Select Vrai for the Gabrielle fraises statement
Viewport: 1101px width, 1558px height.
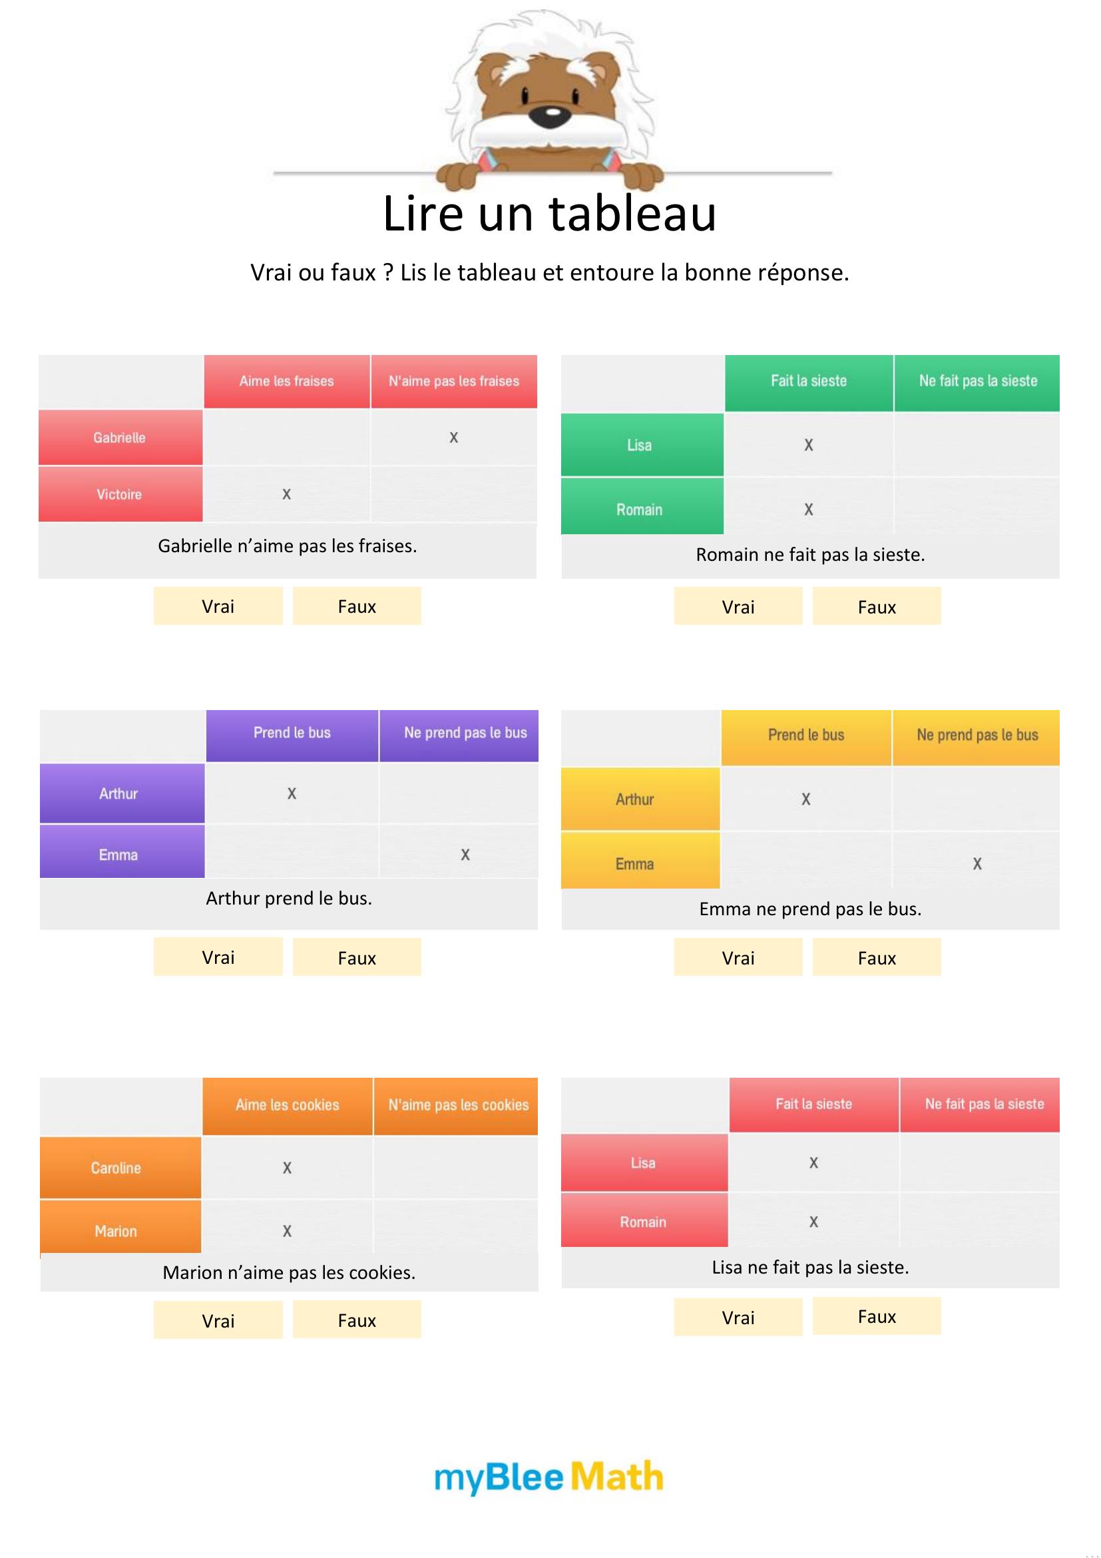click(x=218, y=606)
